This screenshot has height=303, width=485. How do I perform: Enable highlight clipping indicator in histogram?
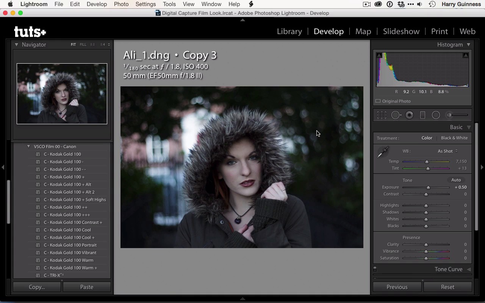coord(466,55)
